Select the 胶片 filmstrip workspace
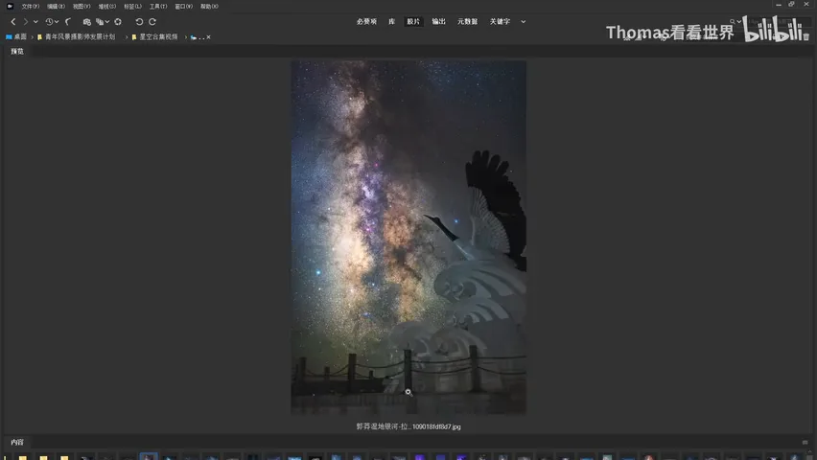817x460 pixels. point(413,21)
